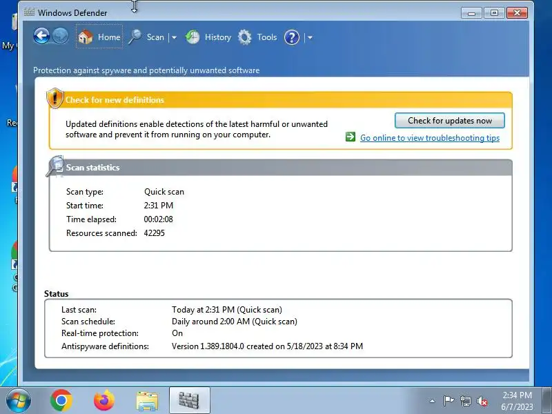
Task: Select the resources scanned value 42295
Action: coord(154,233)
